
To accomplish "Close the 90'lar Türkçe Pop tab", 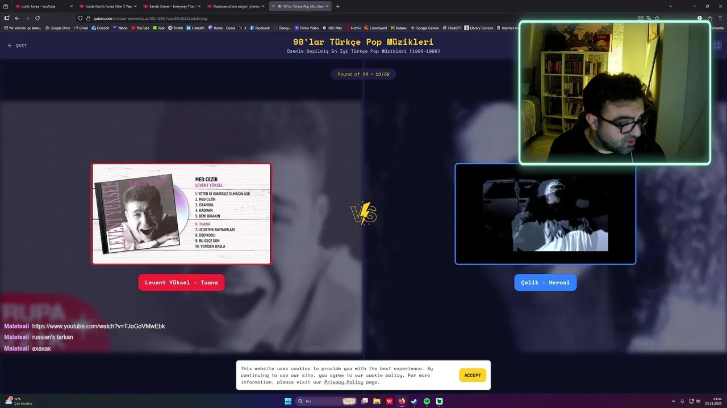I will point(327,6).
